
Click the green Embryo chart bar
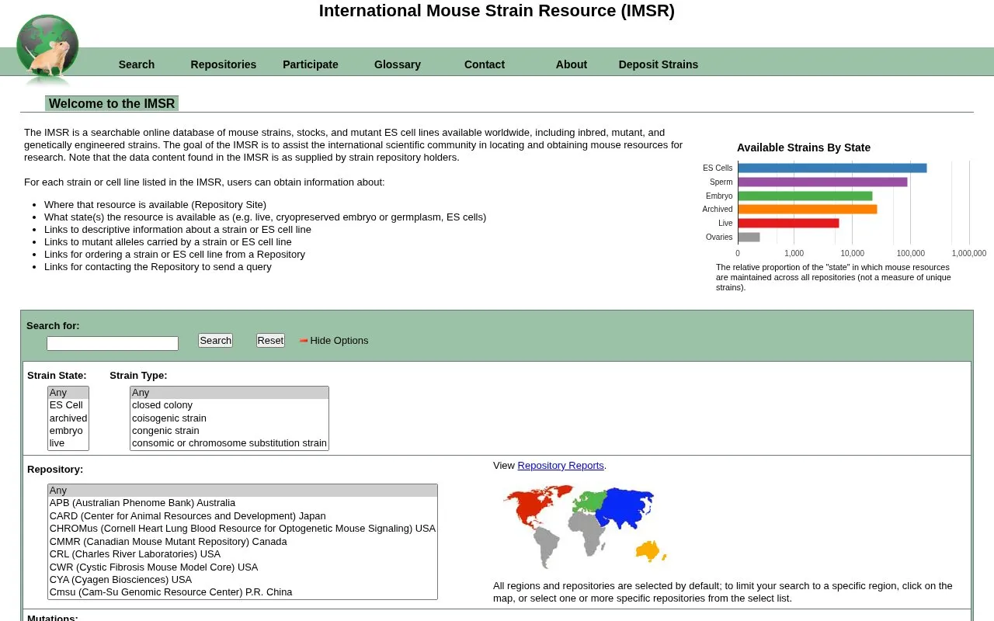805,196
